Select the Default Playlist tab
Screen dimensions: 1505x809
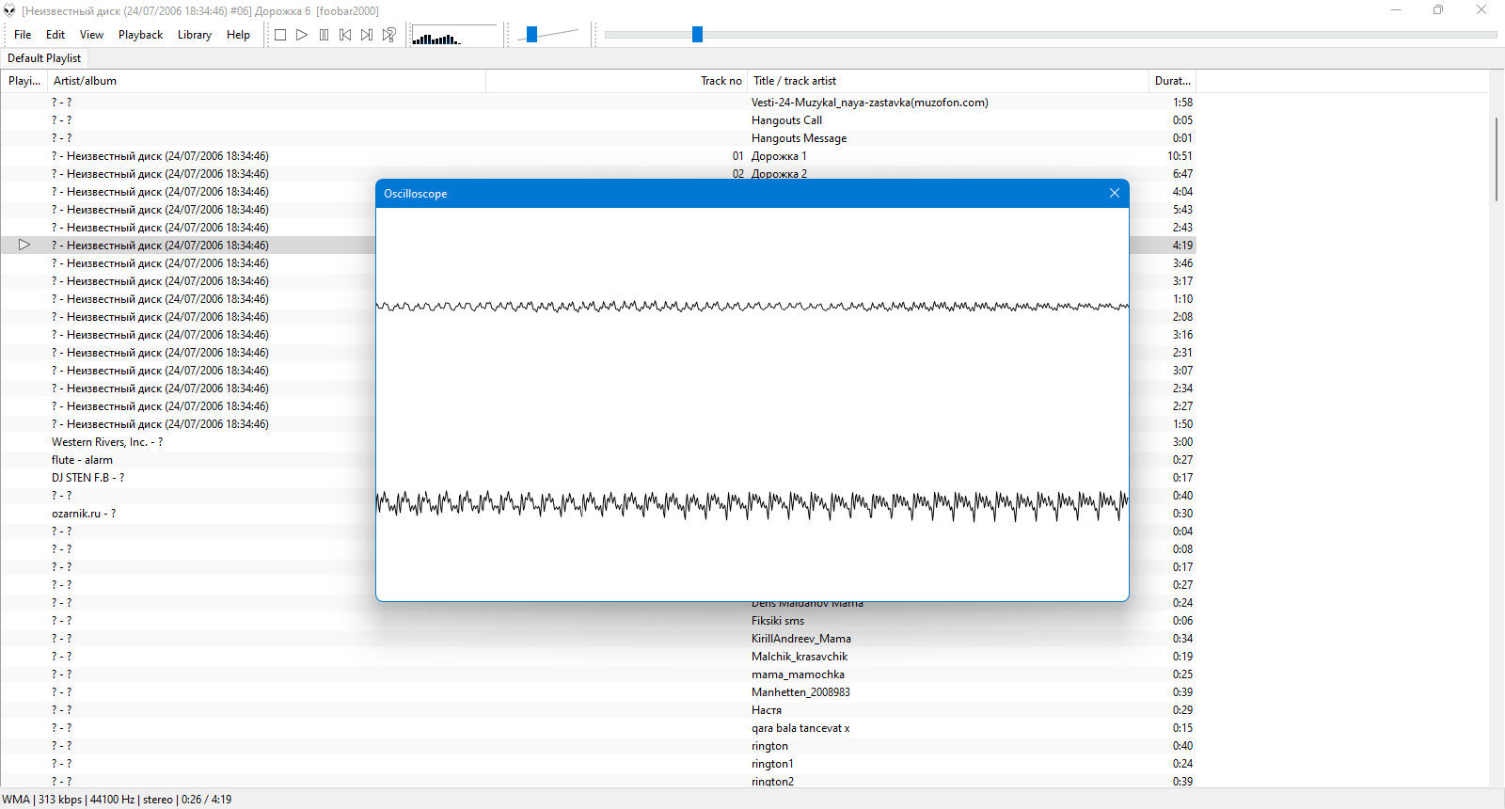(44, 58)
